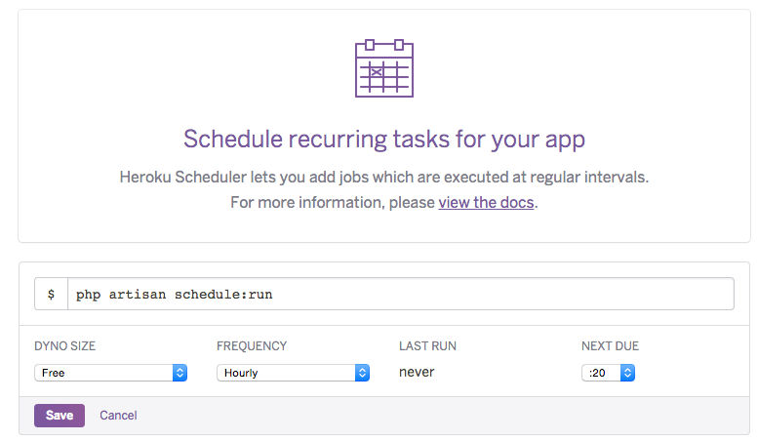Click the DYNO SIZE label
Viewport: 758px width, 441px height.
(64, 346)
